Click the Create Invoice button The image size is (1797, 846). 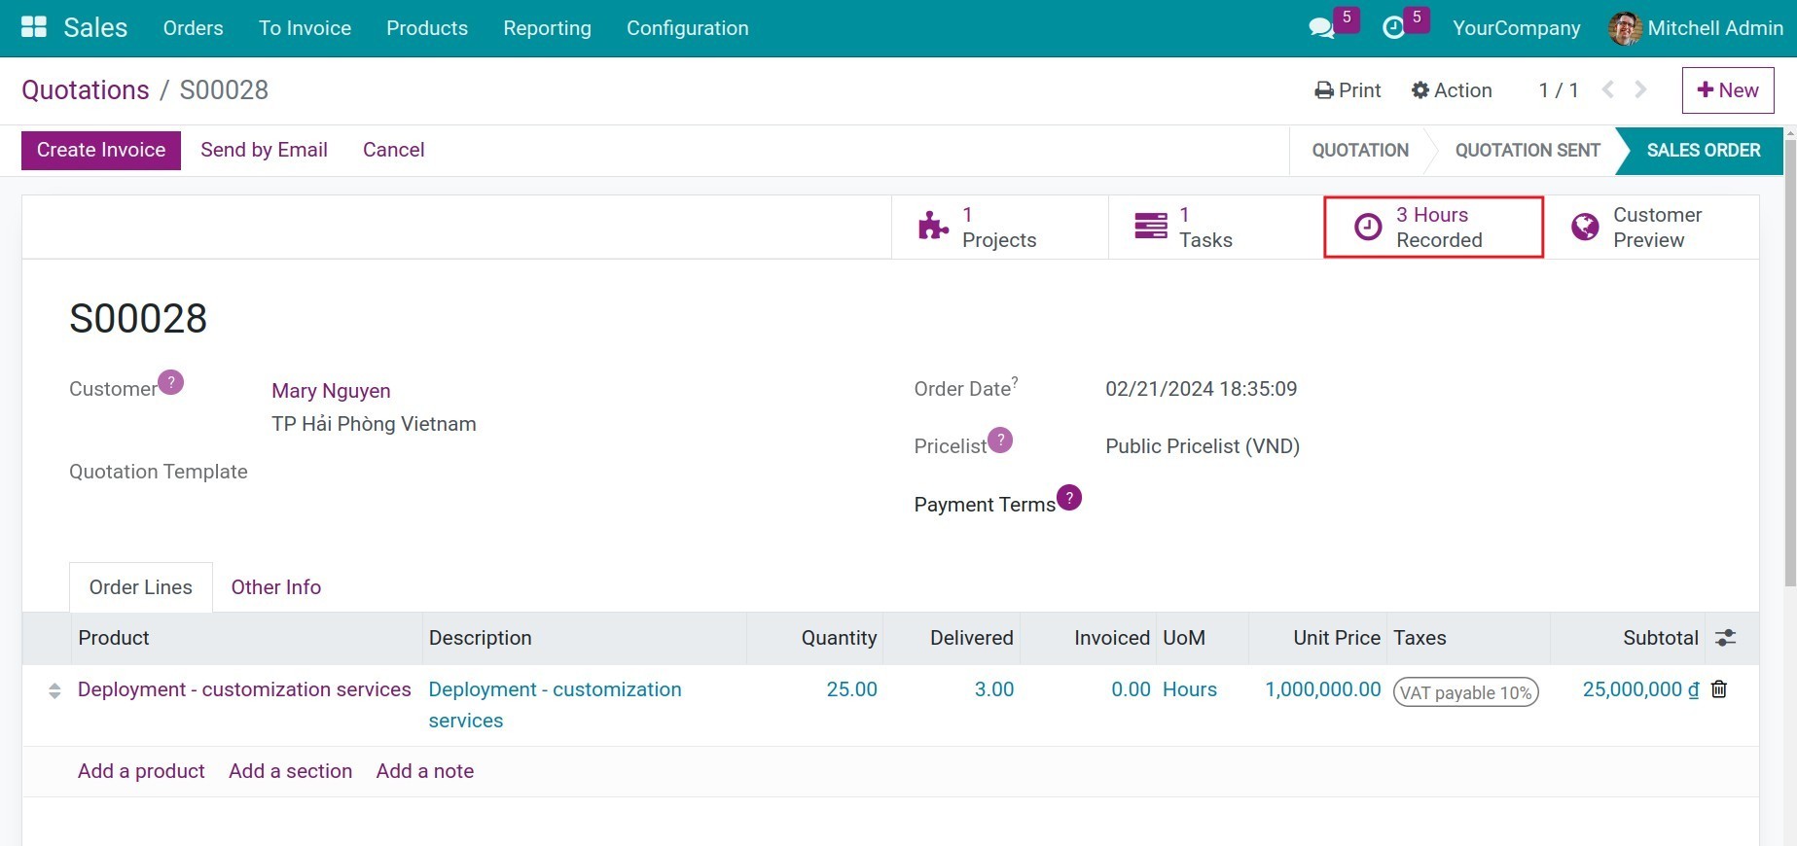tap(101, 150)
